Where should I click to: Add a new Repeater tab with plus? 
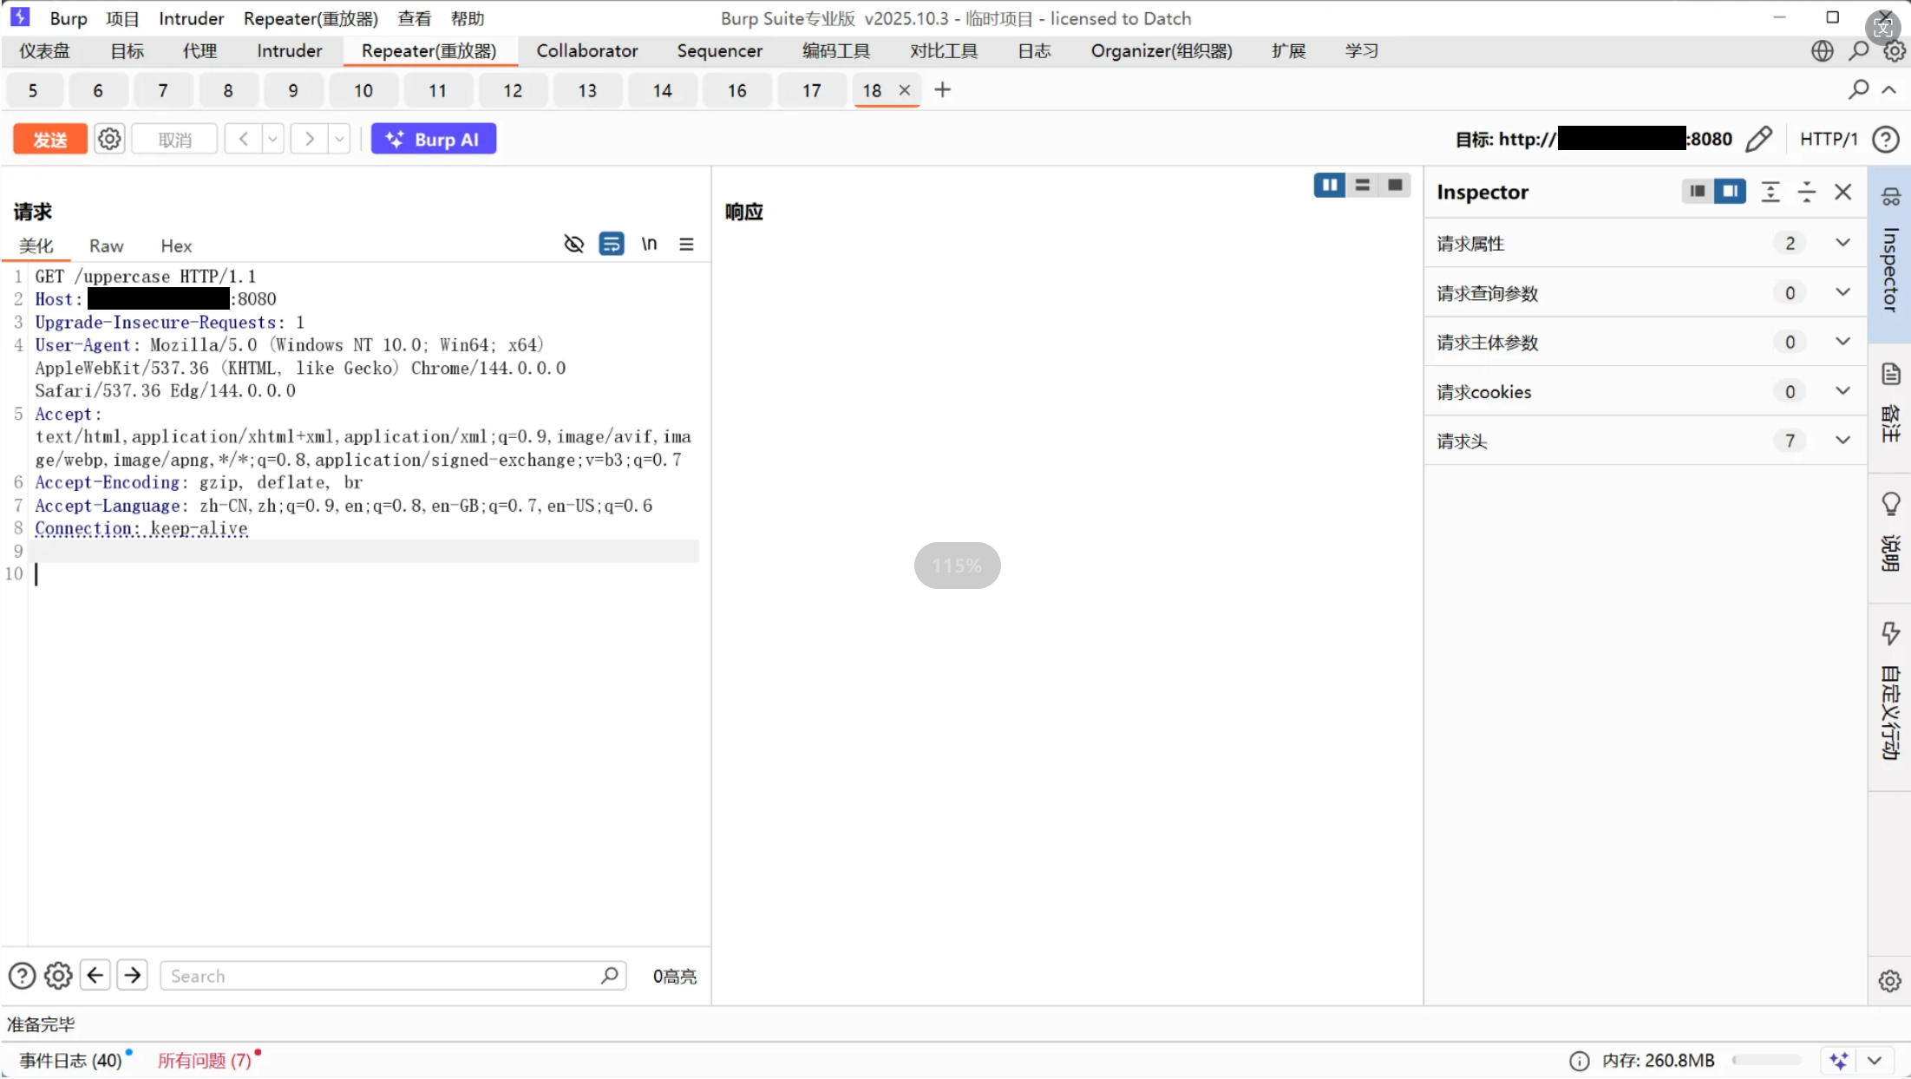942,89
